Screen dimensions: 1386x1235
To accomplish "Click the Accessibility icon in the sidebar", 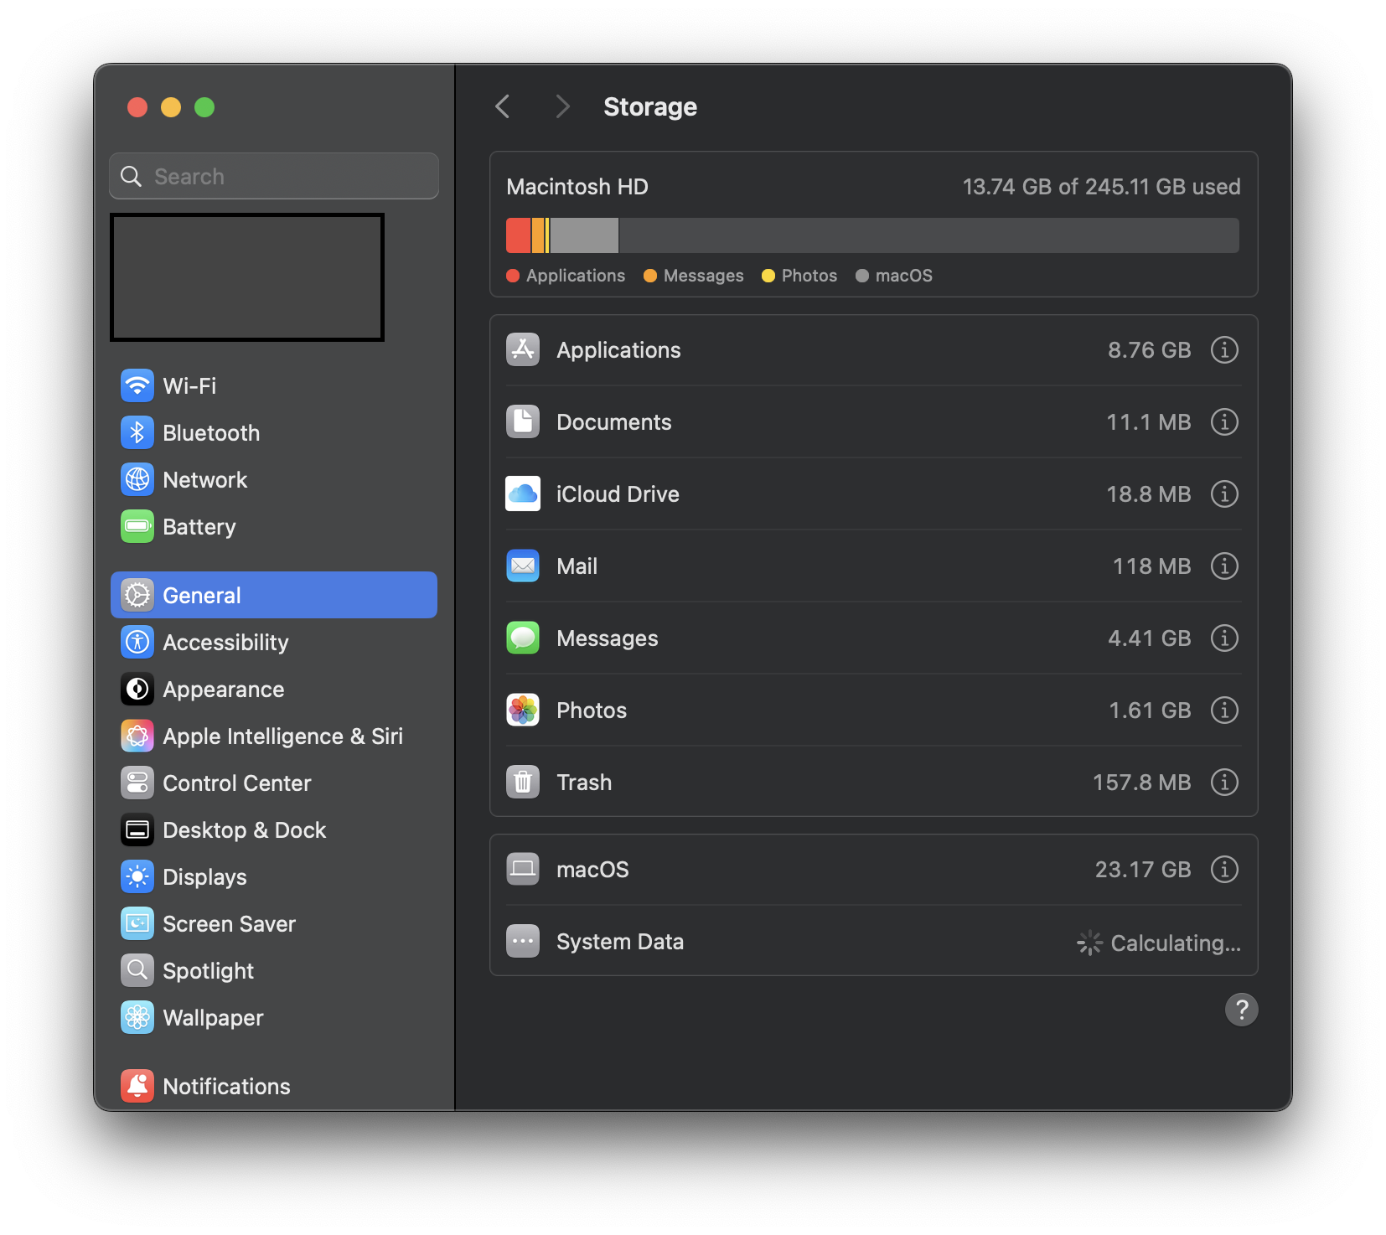I will [137, 642].
